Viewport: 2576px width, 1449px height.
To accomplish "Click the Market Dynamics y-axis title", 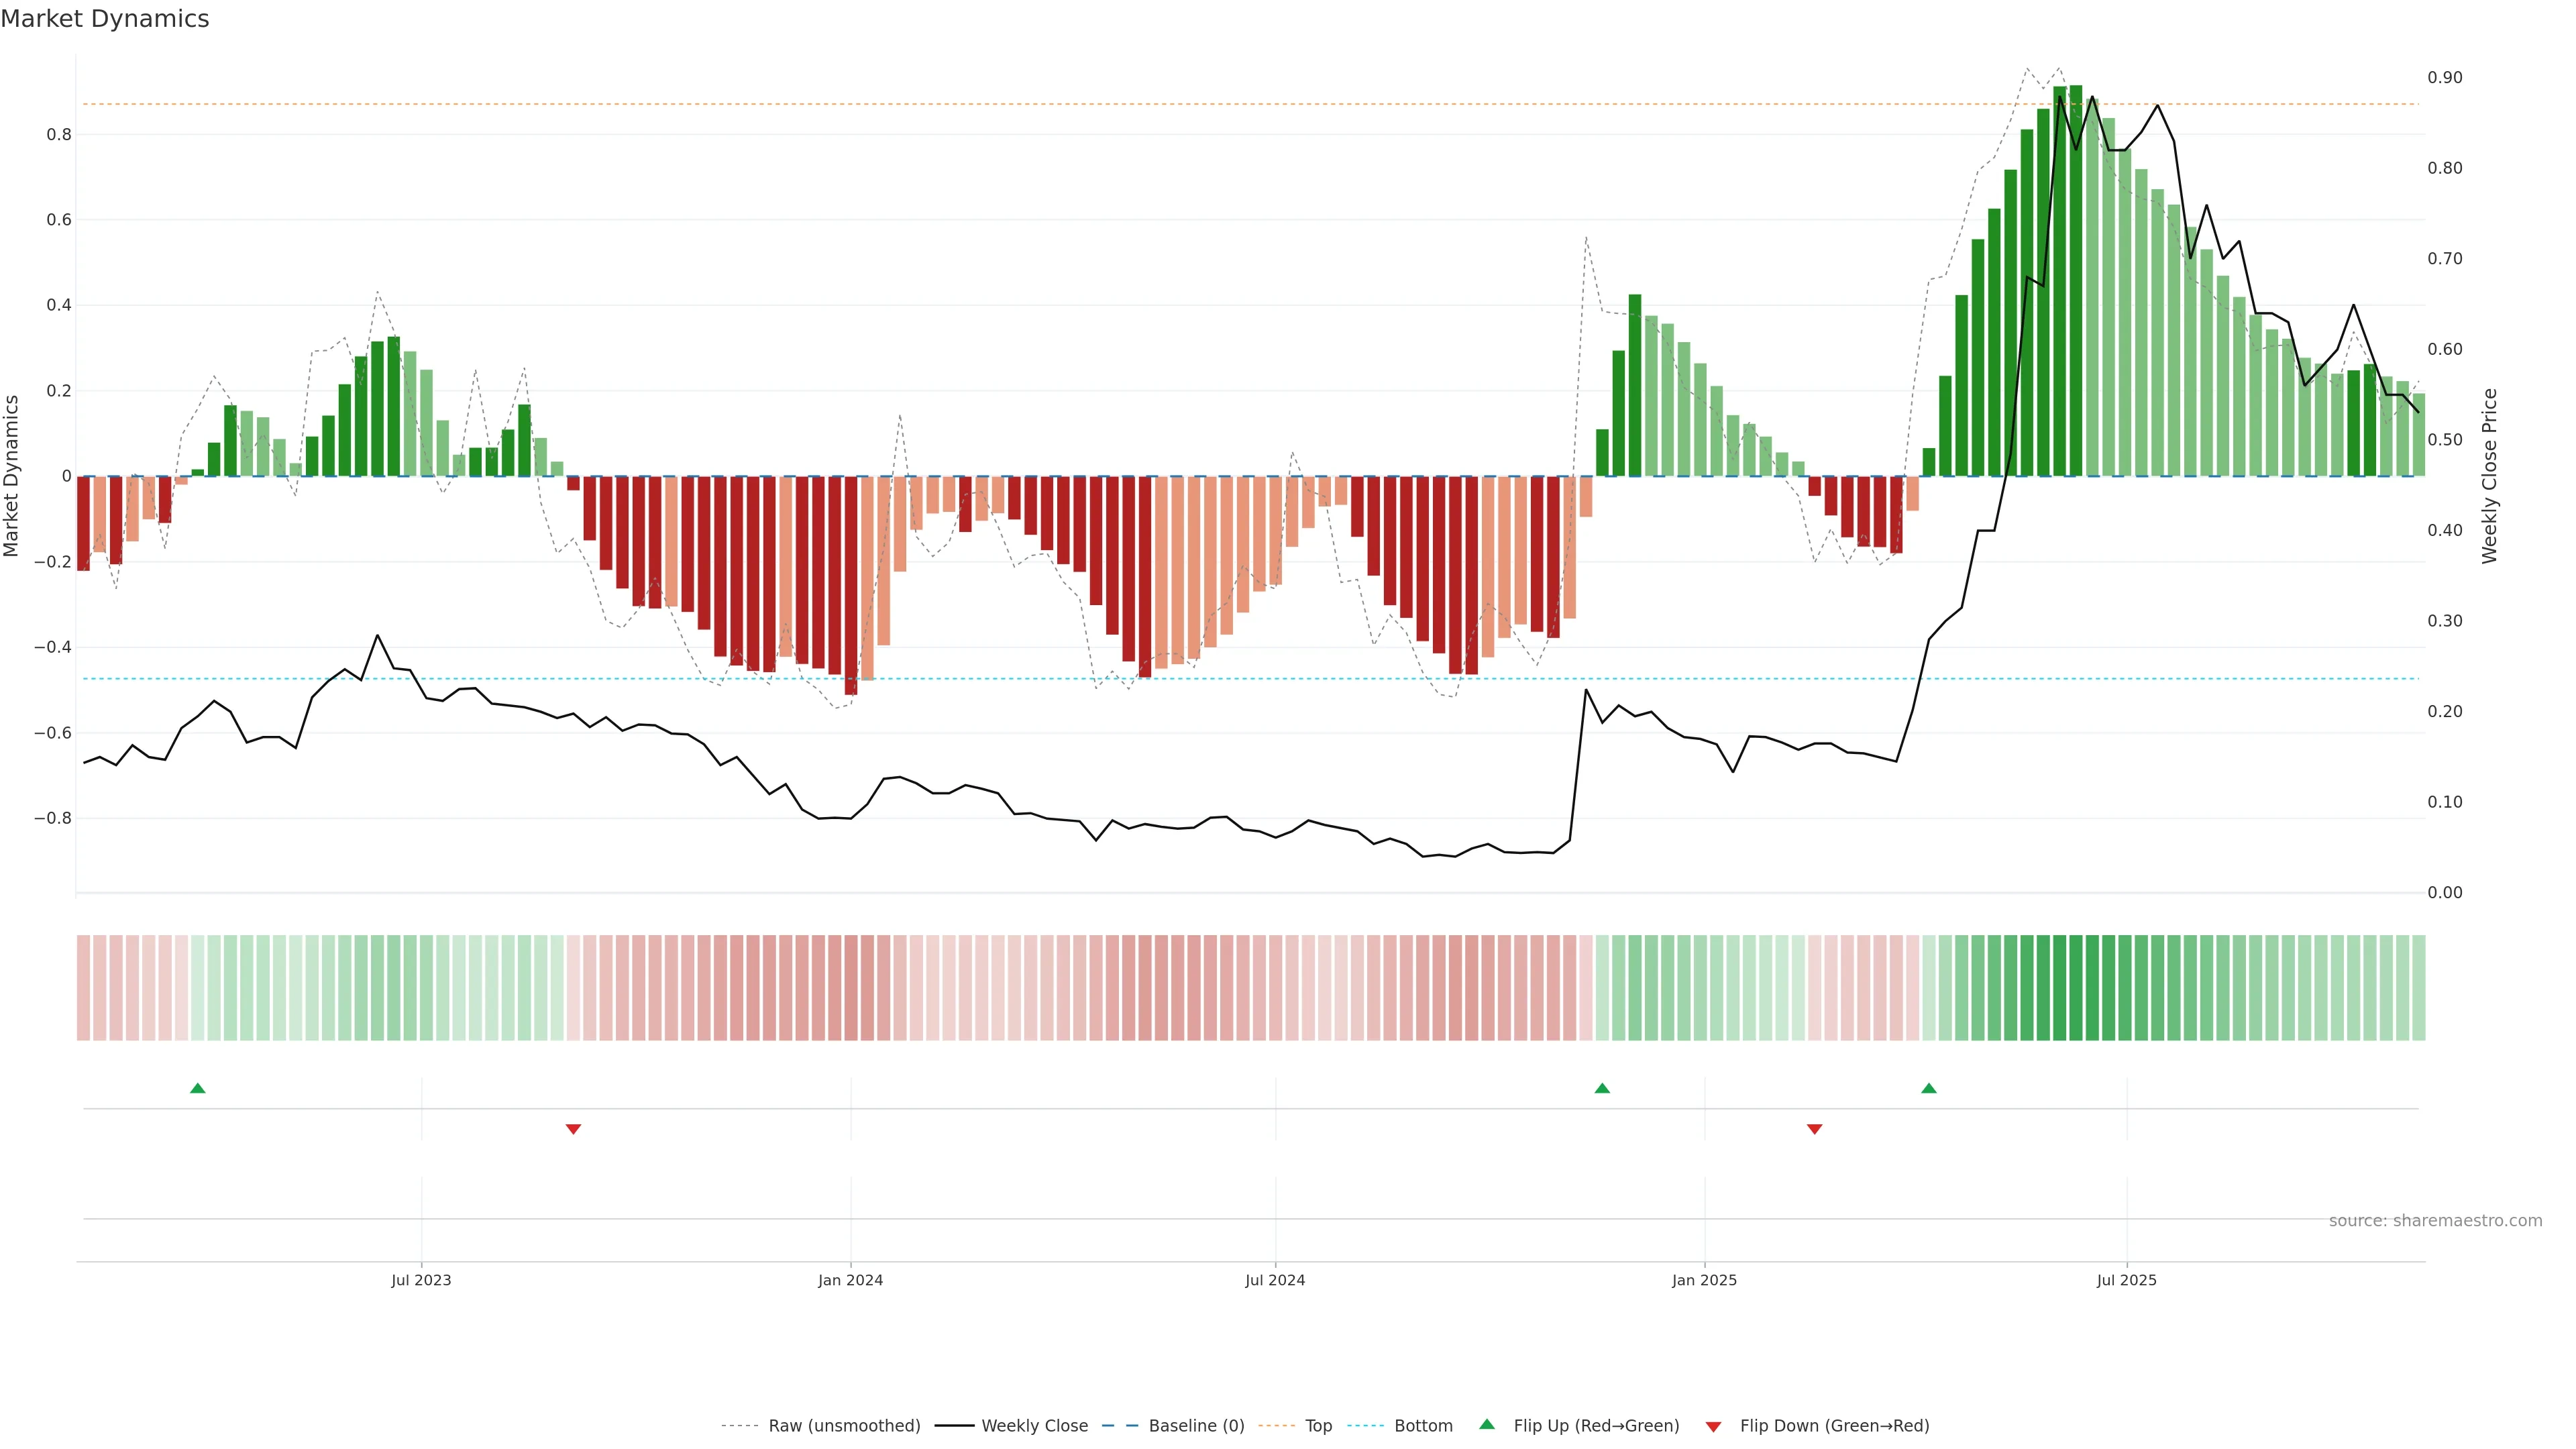I will (11, 476).
